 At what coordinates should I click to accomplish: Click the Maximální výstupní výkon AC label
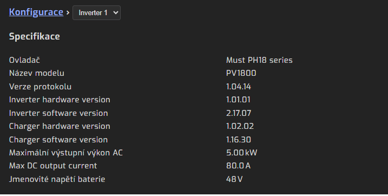click(x=66, y=153)
